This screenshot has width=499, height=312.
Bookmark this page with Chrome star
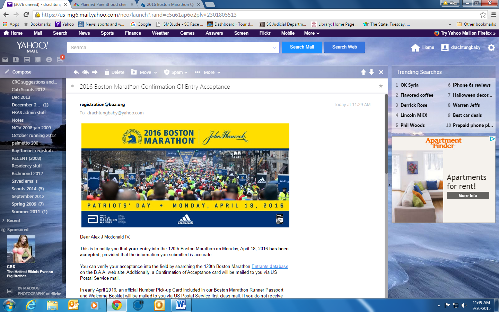(x=483, y=15)
